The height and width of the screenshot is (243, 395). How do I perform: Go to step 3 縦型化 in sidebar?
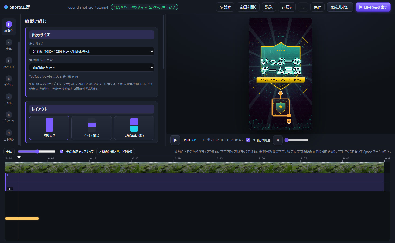click(9, 27)
